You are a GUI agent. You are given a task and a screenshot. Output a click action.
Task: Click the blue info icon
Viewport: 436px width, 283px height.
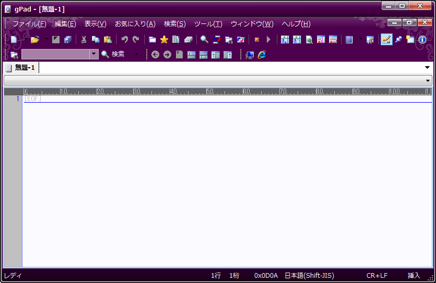[422, 40]
